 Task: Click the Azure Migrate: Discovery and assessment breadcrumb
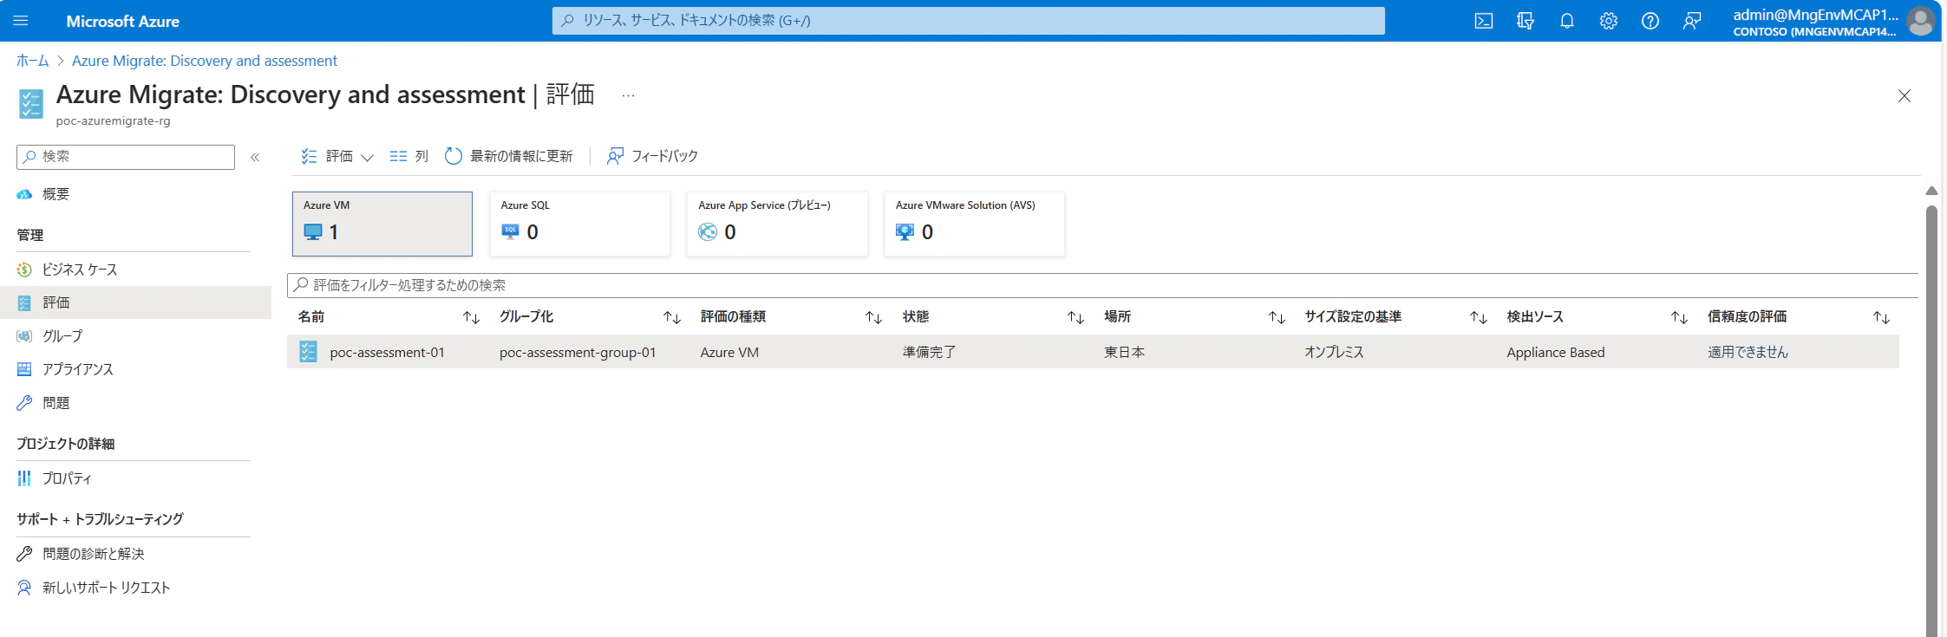click(205, 61)
